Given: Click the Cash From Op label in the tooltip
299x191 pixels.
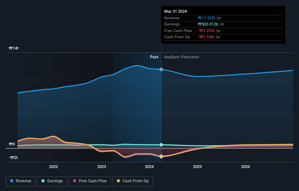Looking at the screenshot, I should [177, 37].
